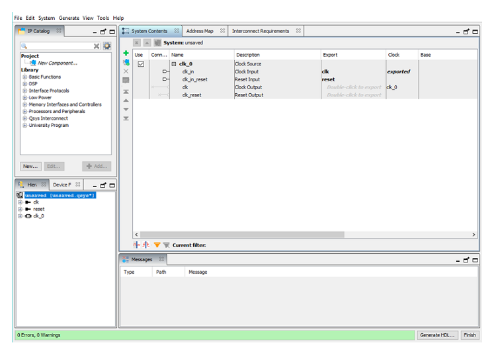Viewport: 496px width, 355px height.
Task: Open the Generate menu
Action: tap(69, 18)
